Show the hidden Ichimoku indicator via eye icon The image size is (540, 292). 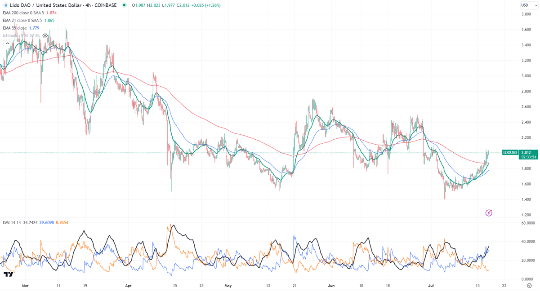click(45, 35)
